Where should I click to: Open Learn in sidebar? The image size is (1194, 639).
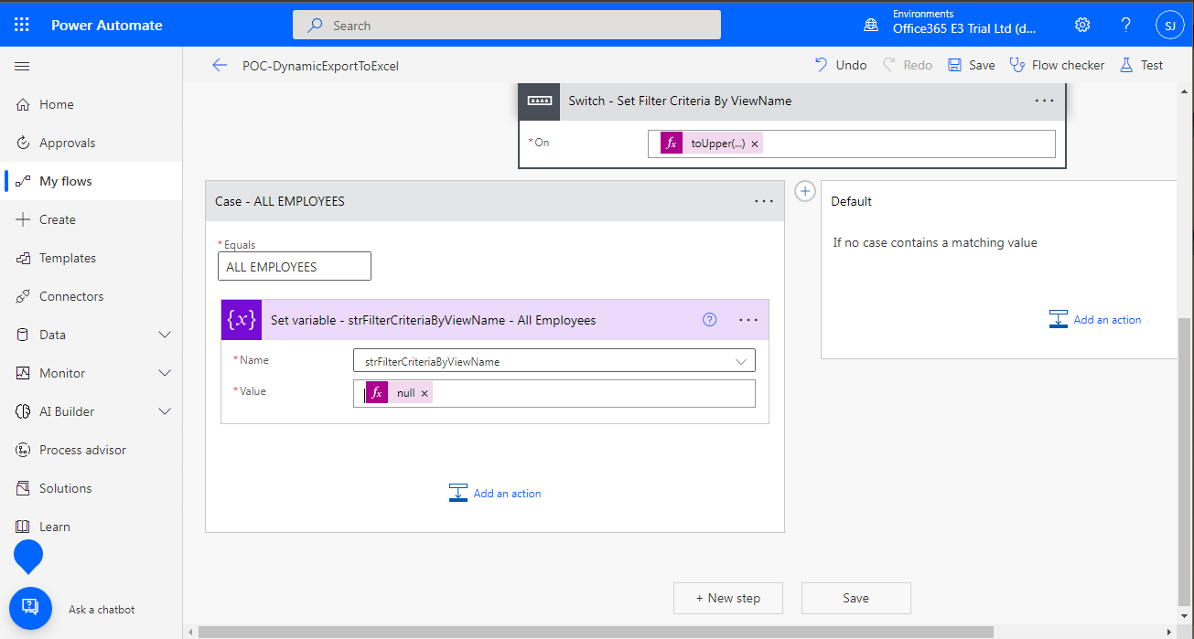coord(91,527)
